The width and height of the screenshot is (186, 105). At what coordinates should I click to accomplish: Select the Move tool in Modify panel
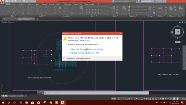(28, 7)
